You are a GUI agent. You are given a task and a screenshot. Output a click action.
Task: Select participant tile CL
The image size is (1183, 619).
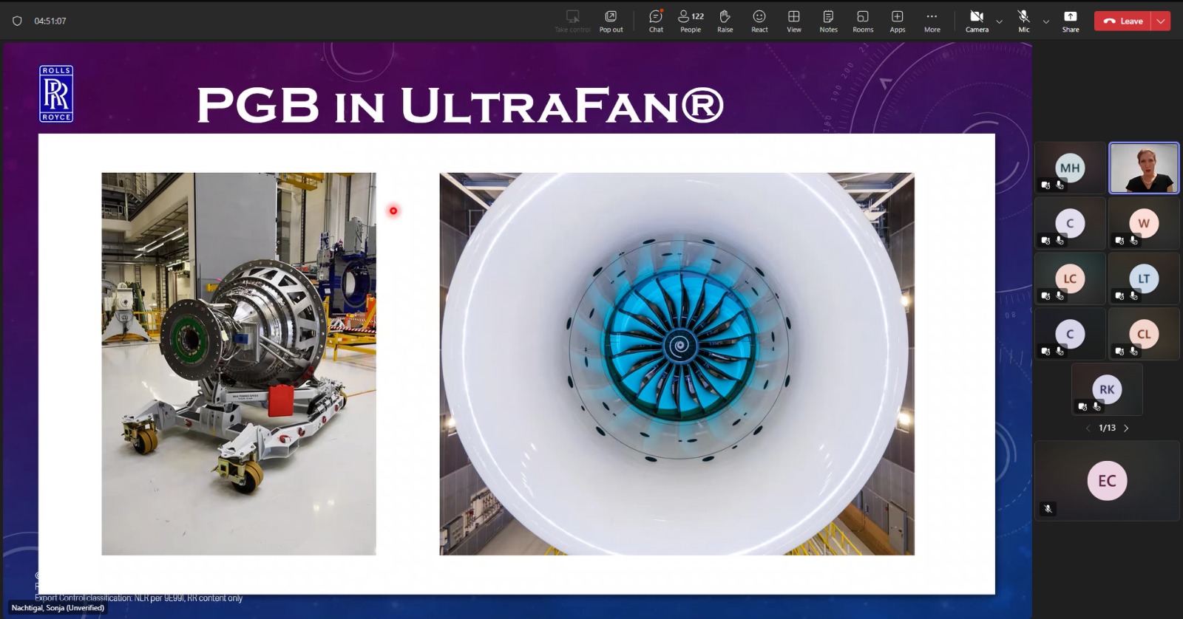[1144, 335]
